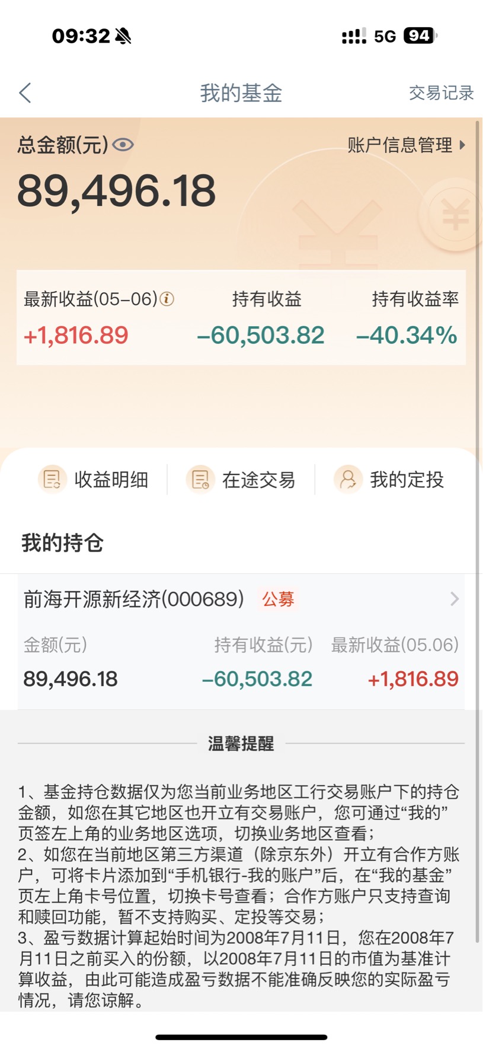Select the 我的定投 label
483x1049 pixels.
click(x=407, y=480)
